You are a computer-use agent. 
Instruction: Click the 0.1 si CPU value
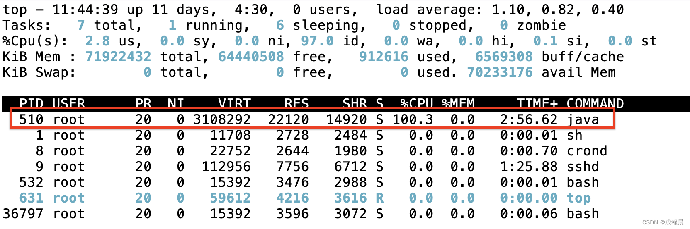point(545,41)
